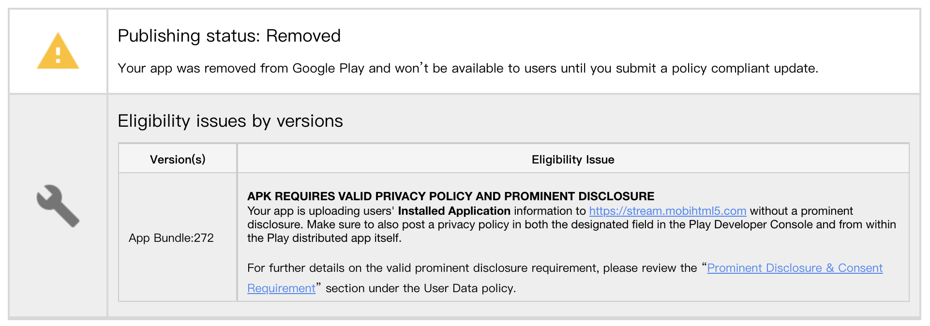Click the Eligibility Issue column header
Viewport: 930px width, 326px height.
click(572, 160)
